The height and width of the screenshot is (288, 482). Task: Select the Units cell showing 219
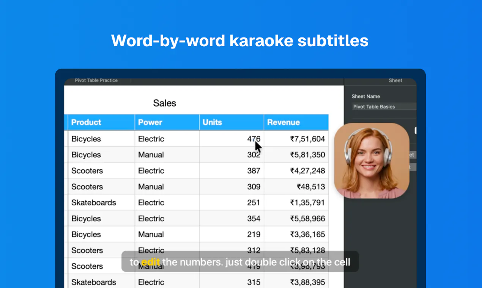[232, 234]
